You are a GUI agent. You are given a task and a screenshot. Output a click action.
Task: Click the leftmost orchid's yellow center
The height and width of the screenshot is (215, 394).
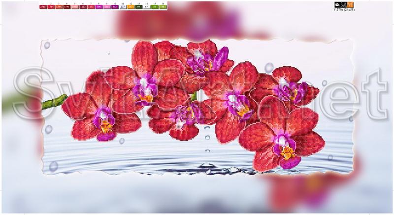click(x=105, y=126)
